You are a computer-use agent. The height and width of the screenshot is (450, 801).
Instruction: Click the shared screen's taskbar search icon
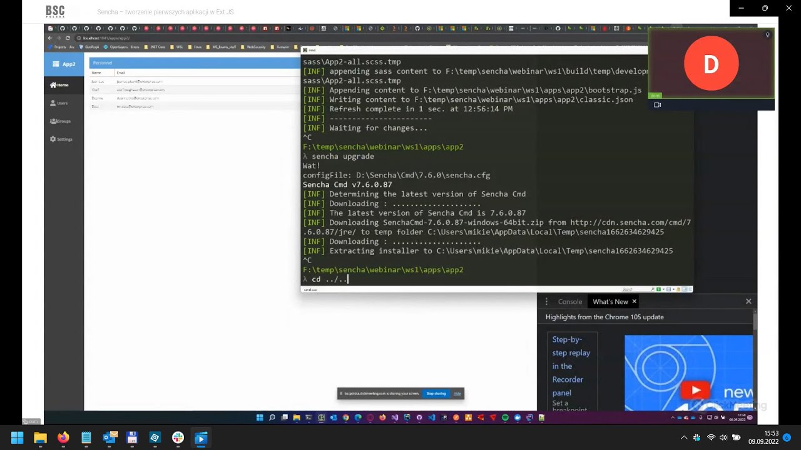[x=272, y=417]
